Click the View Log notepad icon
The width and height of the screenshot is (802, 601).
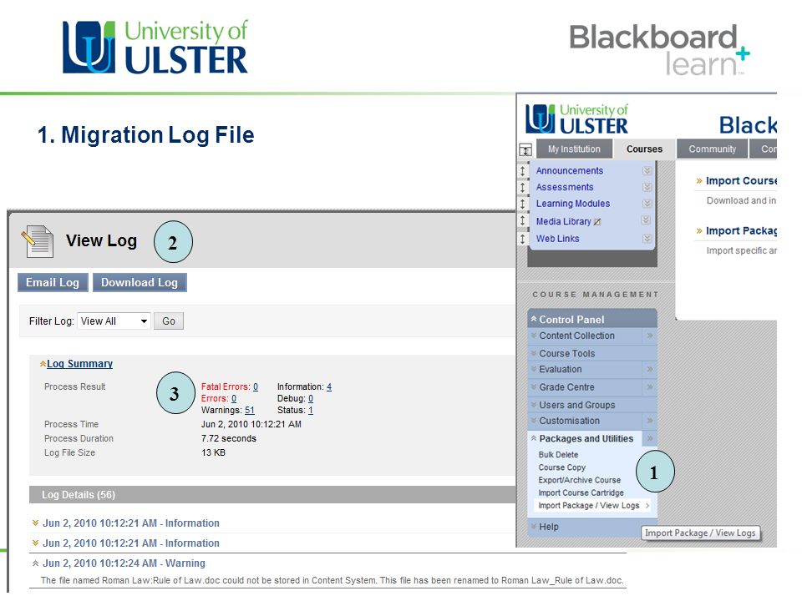tap(38, 241)
